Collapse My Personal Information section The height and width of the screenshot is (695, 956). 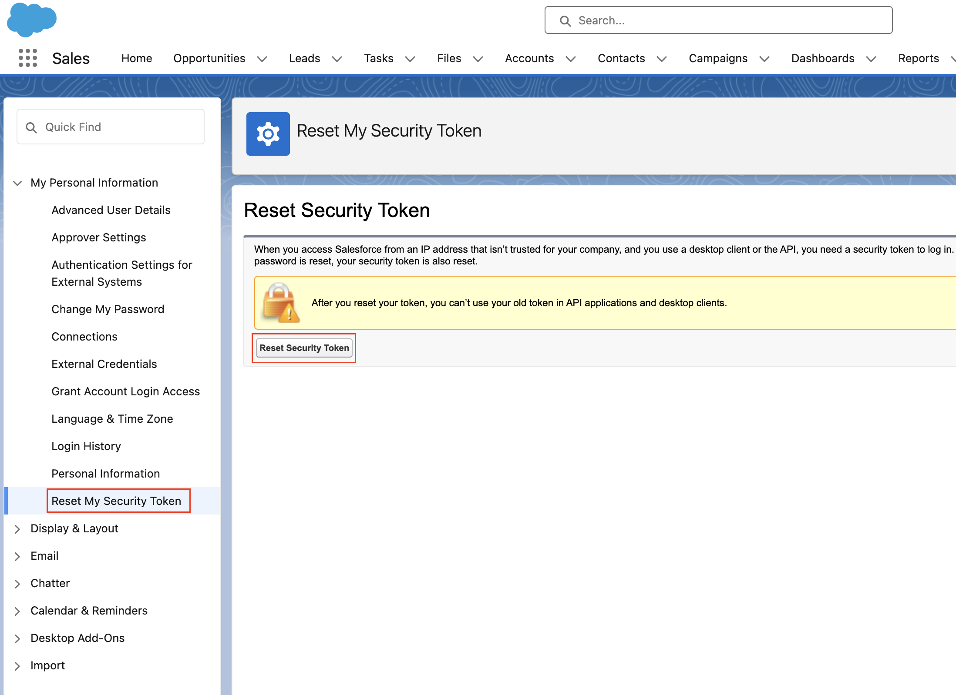(17, 183)
